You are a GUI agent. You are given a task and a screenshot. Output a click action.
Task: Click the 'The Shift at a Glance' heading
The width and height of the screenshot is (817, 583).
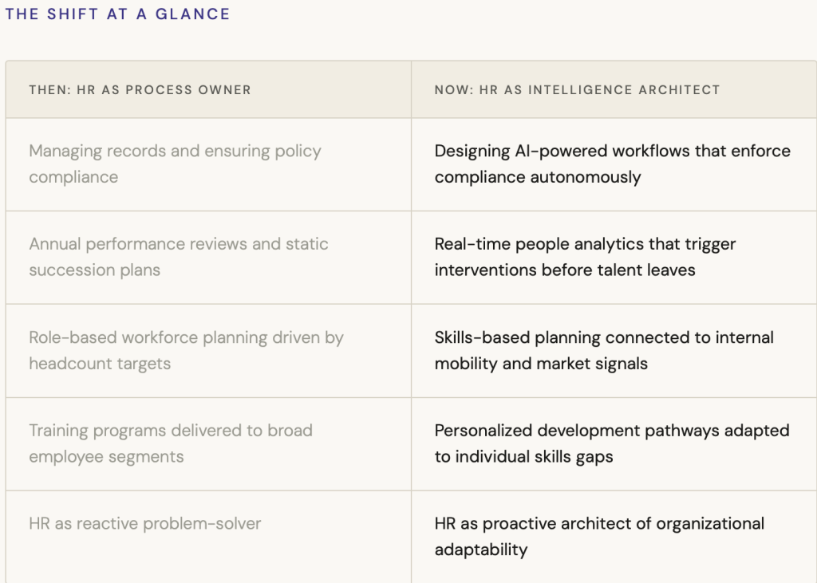pyautogui.click(x=117, y=14)
